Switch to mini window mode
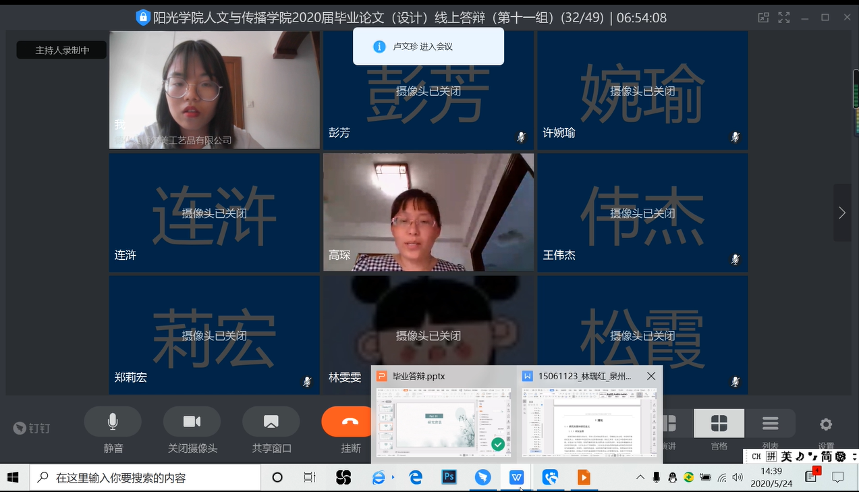 (763, 18)
